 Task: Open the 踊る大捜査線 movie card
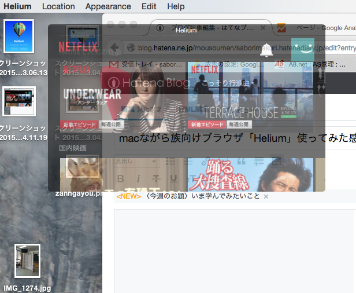[x=250, y=175]
